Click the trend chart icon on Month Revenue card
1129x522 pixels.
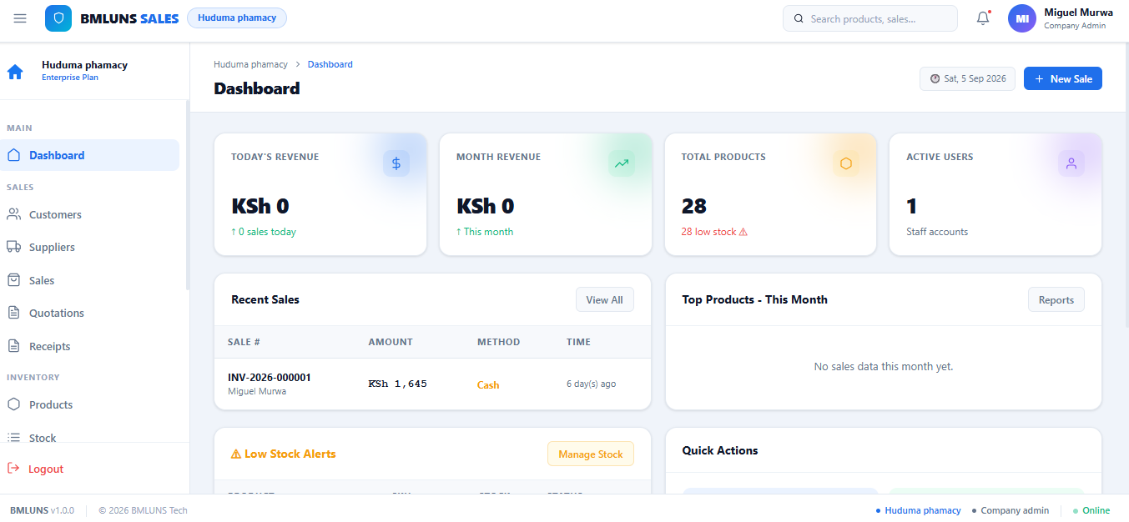622,163
